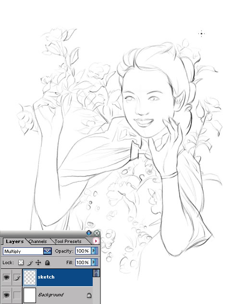Click the Opacity percentage field
The width and height of the screenshot is (245, 304).
(x=83, y=251)
